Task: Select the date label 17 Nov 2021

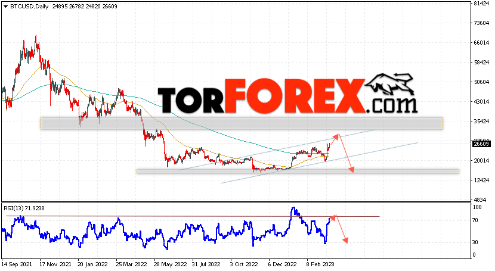Action: pos(55,264)
